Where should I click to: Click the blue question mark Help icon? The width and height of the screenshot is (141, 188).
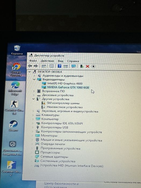[59, 66]
